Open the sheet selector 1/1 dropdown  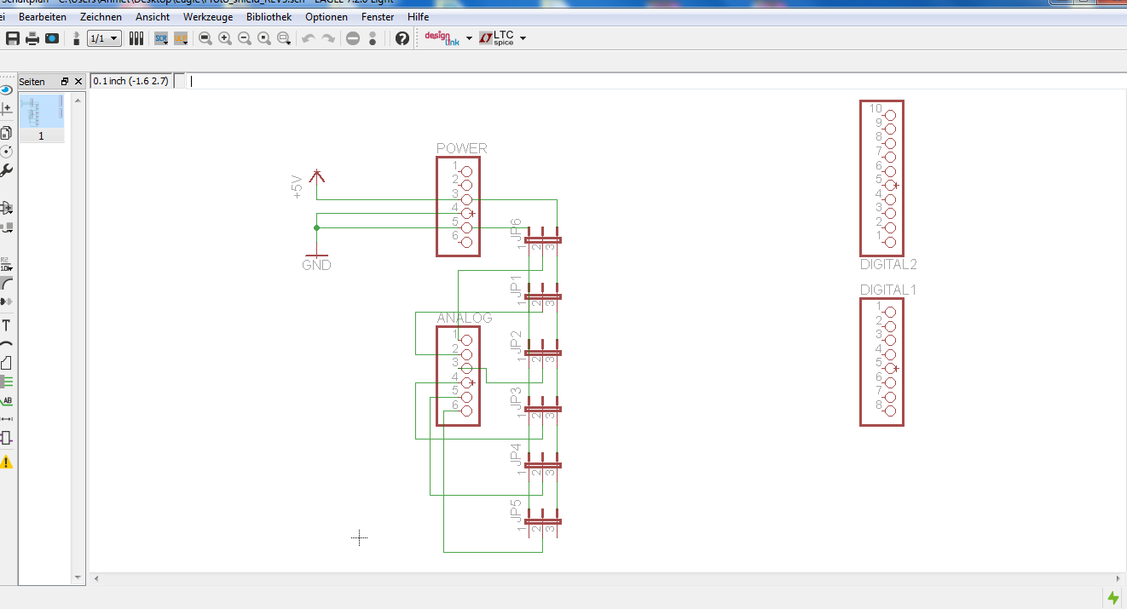coord(104,38)
